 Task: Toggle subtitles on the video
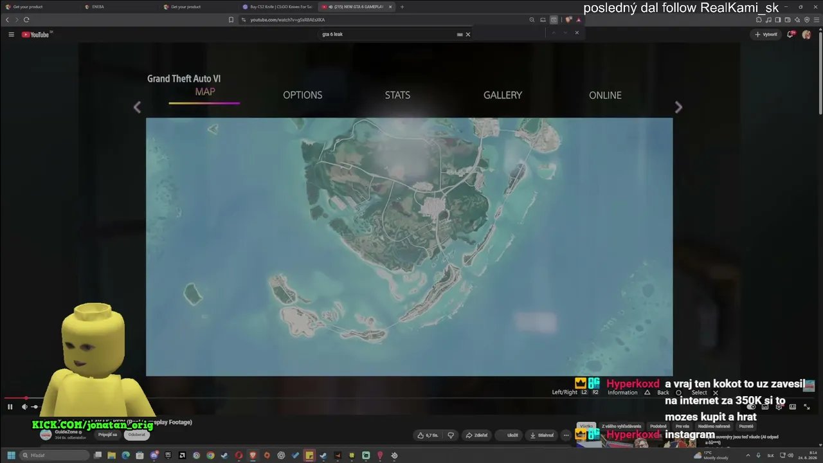(765, 406)
